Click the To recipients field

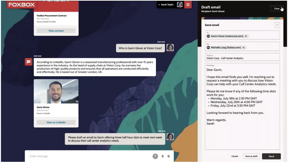tap(242, 35)
